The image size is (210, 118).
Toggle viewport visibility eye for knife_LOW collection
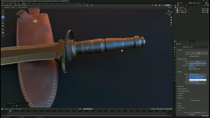tap(206, 9)
